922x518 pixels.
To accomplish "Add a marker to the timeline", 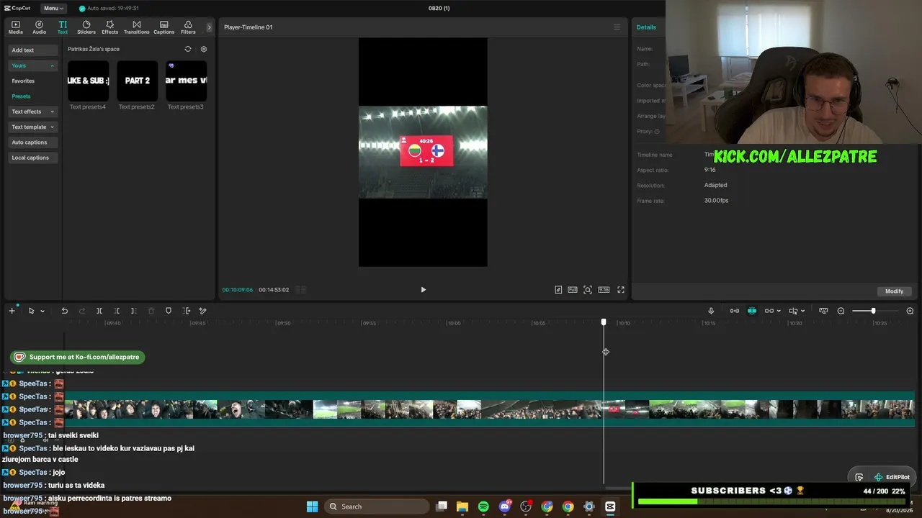I will (169, 311).
